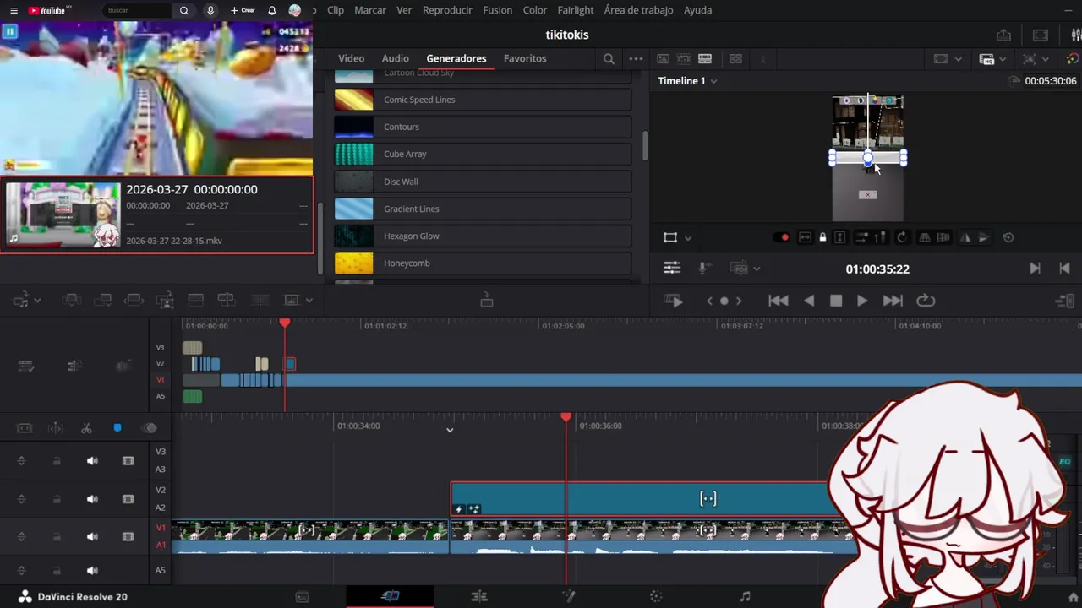Expand the transform tool mode dropdown
Viewport: 1082px width, 608px height.
point(687,238)
